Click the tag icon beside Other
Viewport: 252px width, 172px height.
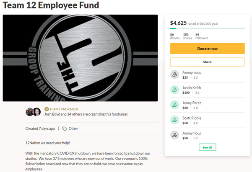click(65, 128)
